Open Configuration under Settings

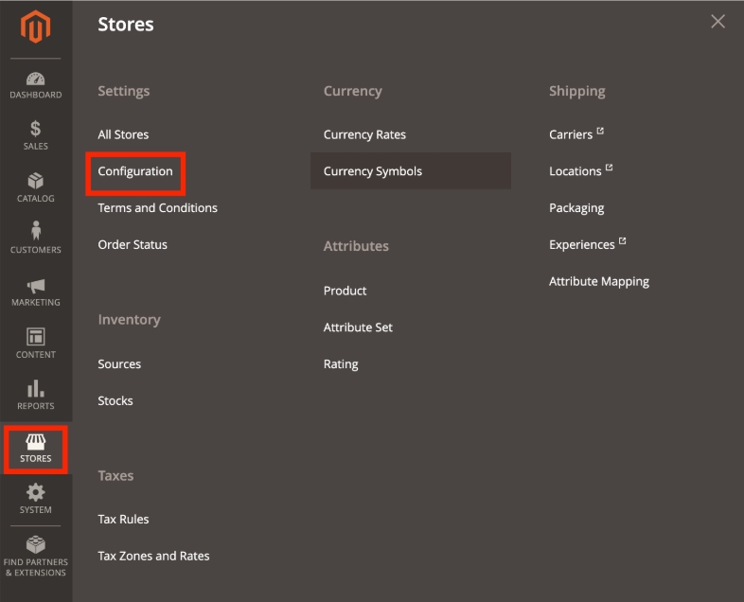(135, 171)
